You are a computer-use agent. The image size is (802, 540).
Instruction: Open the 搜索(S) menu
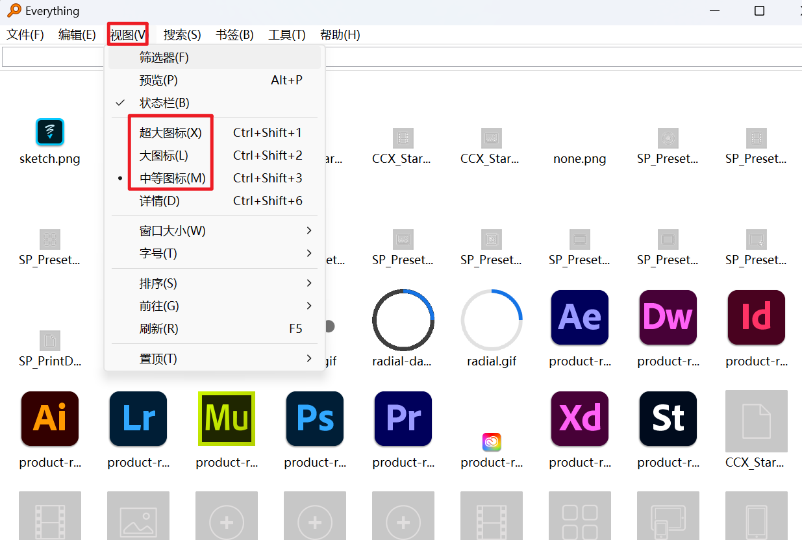coord(182,34)
